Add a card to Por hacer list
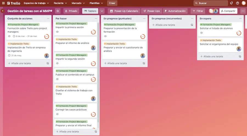Screen dimensions: 247x136 [x=68, y=132]
